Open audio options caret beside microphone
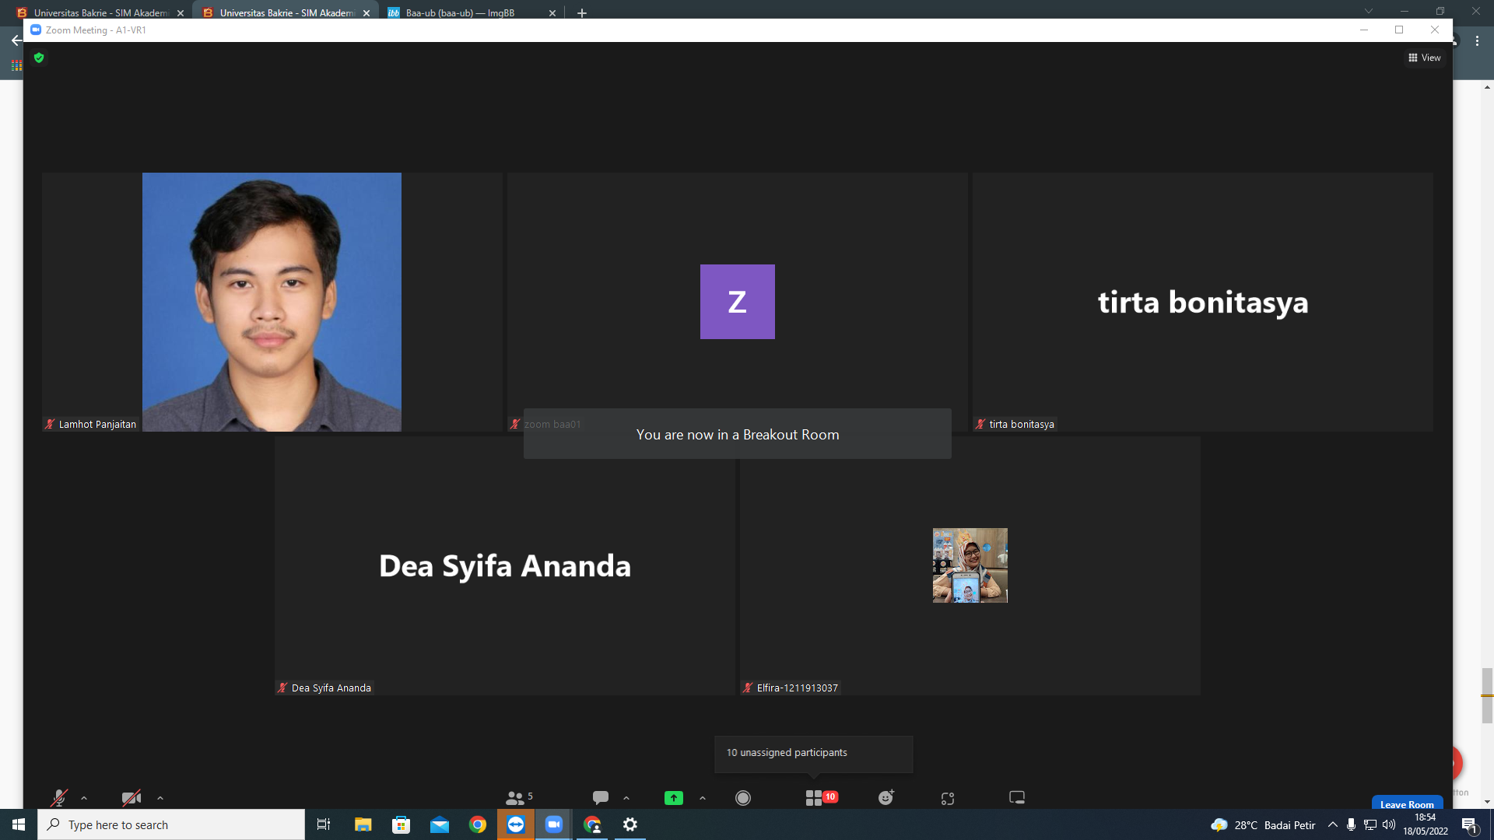Image resolution: width=1494 pixels, height=840 pixels. click(84, 798)
